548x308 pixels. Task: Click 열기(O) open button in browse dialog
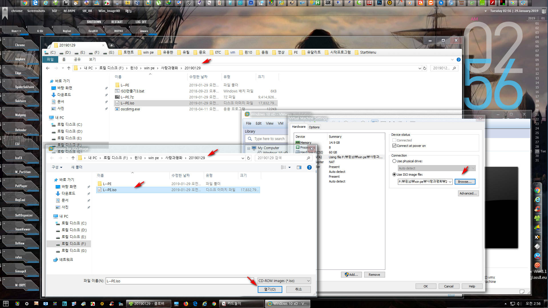(x=270, y=289)
